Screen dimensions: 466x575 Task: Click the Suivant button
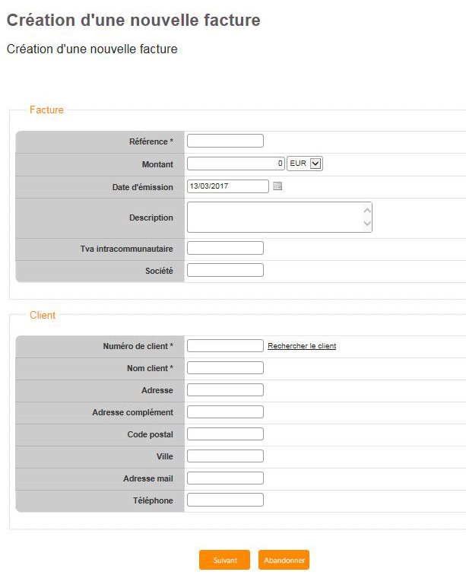click(x=225, y=560)
